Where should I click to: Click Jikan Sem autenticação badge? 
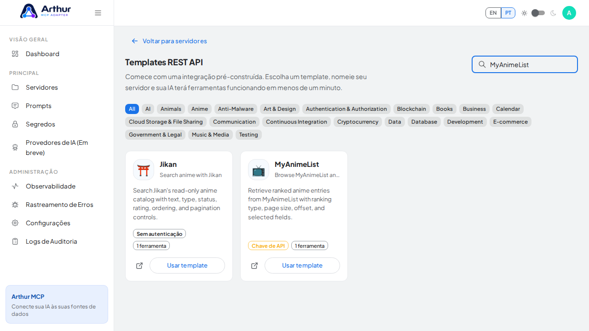coord(159,234)
